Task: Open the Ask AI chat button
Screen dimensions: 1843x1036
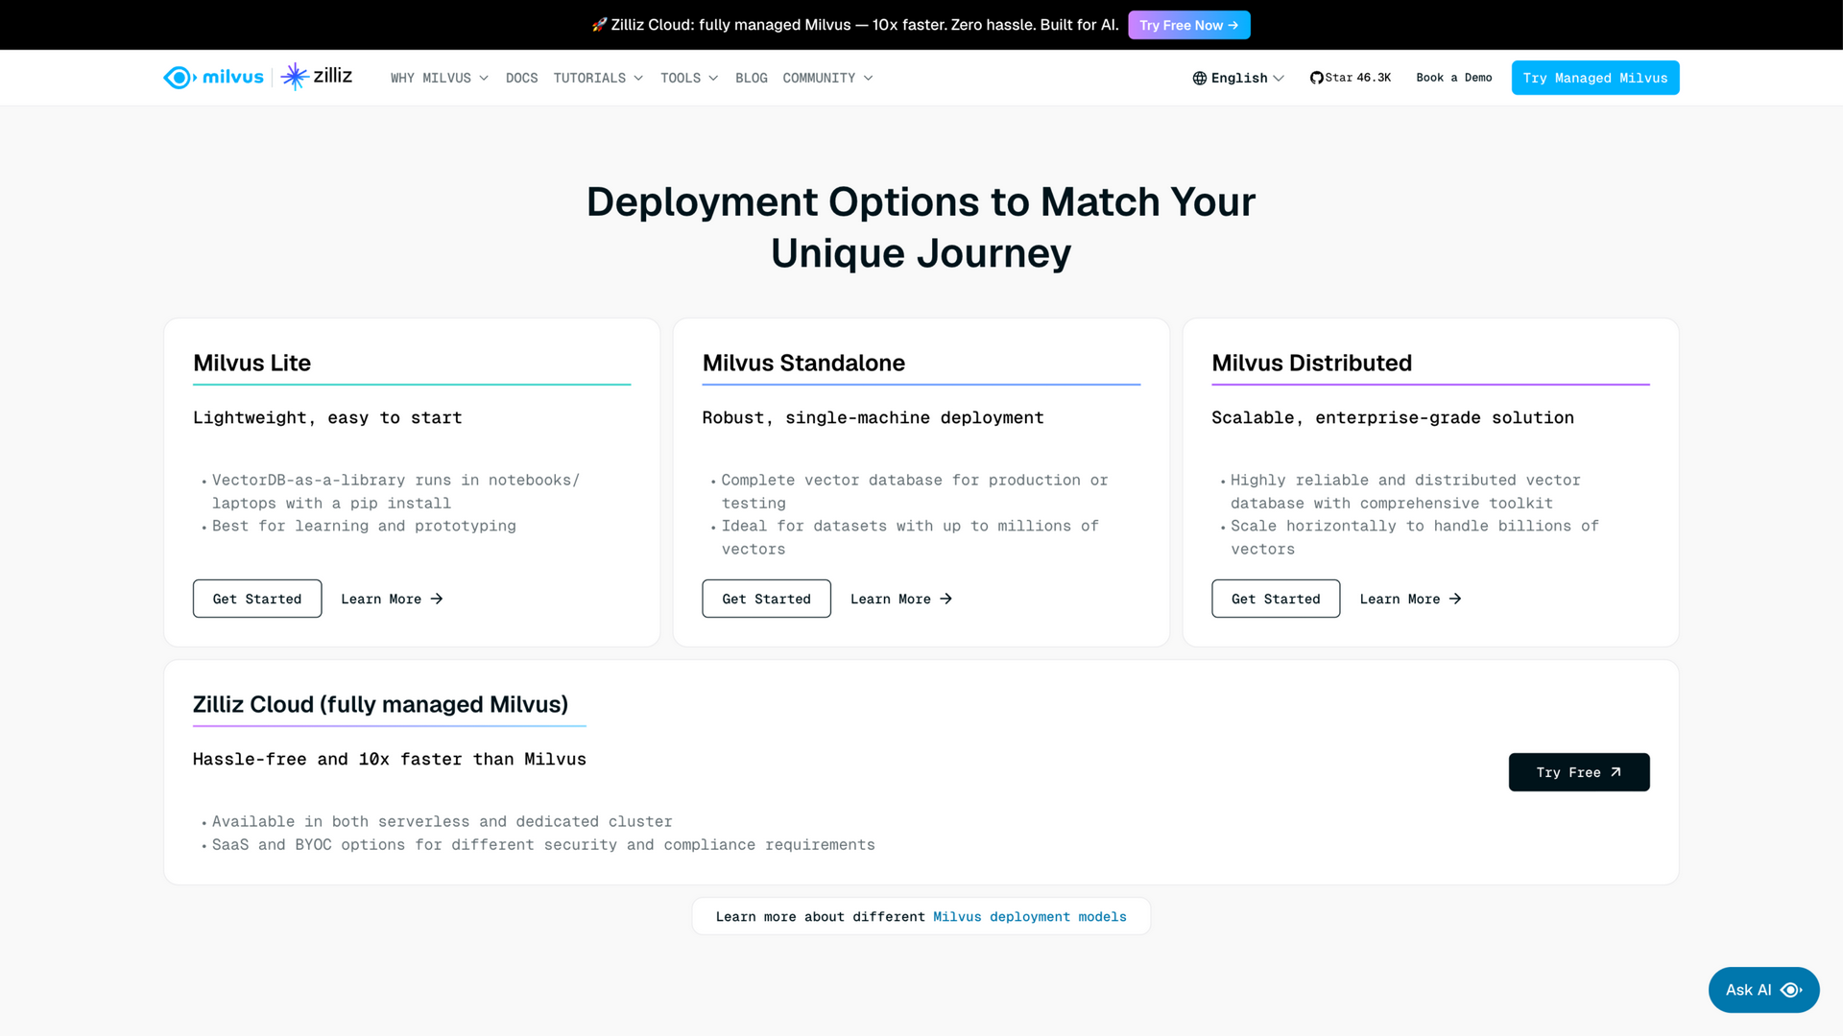Action: point(1763,990)
